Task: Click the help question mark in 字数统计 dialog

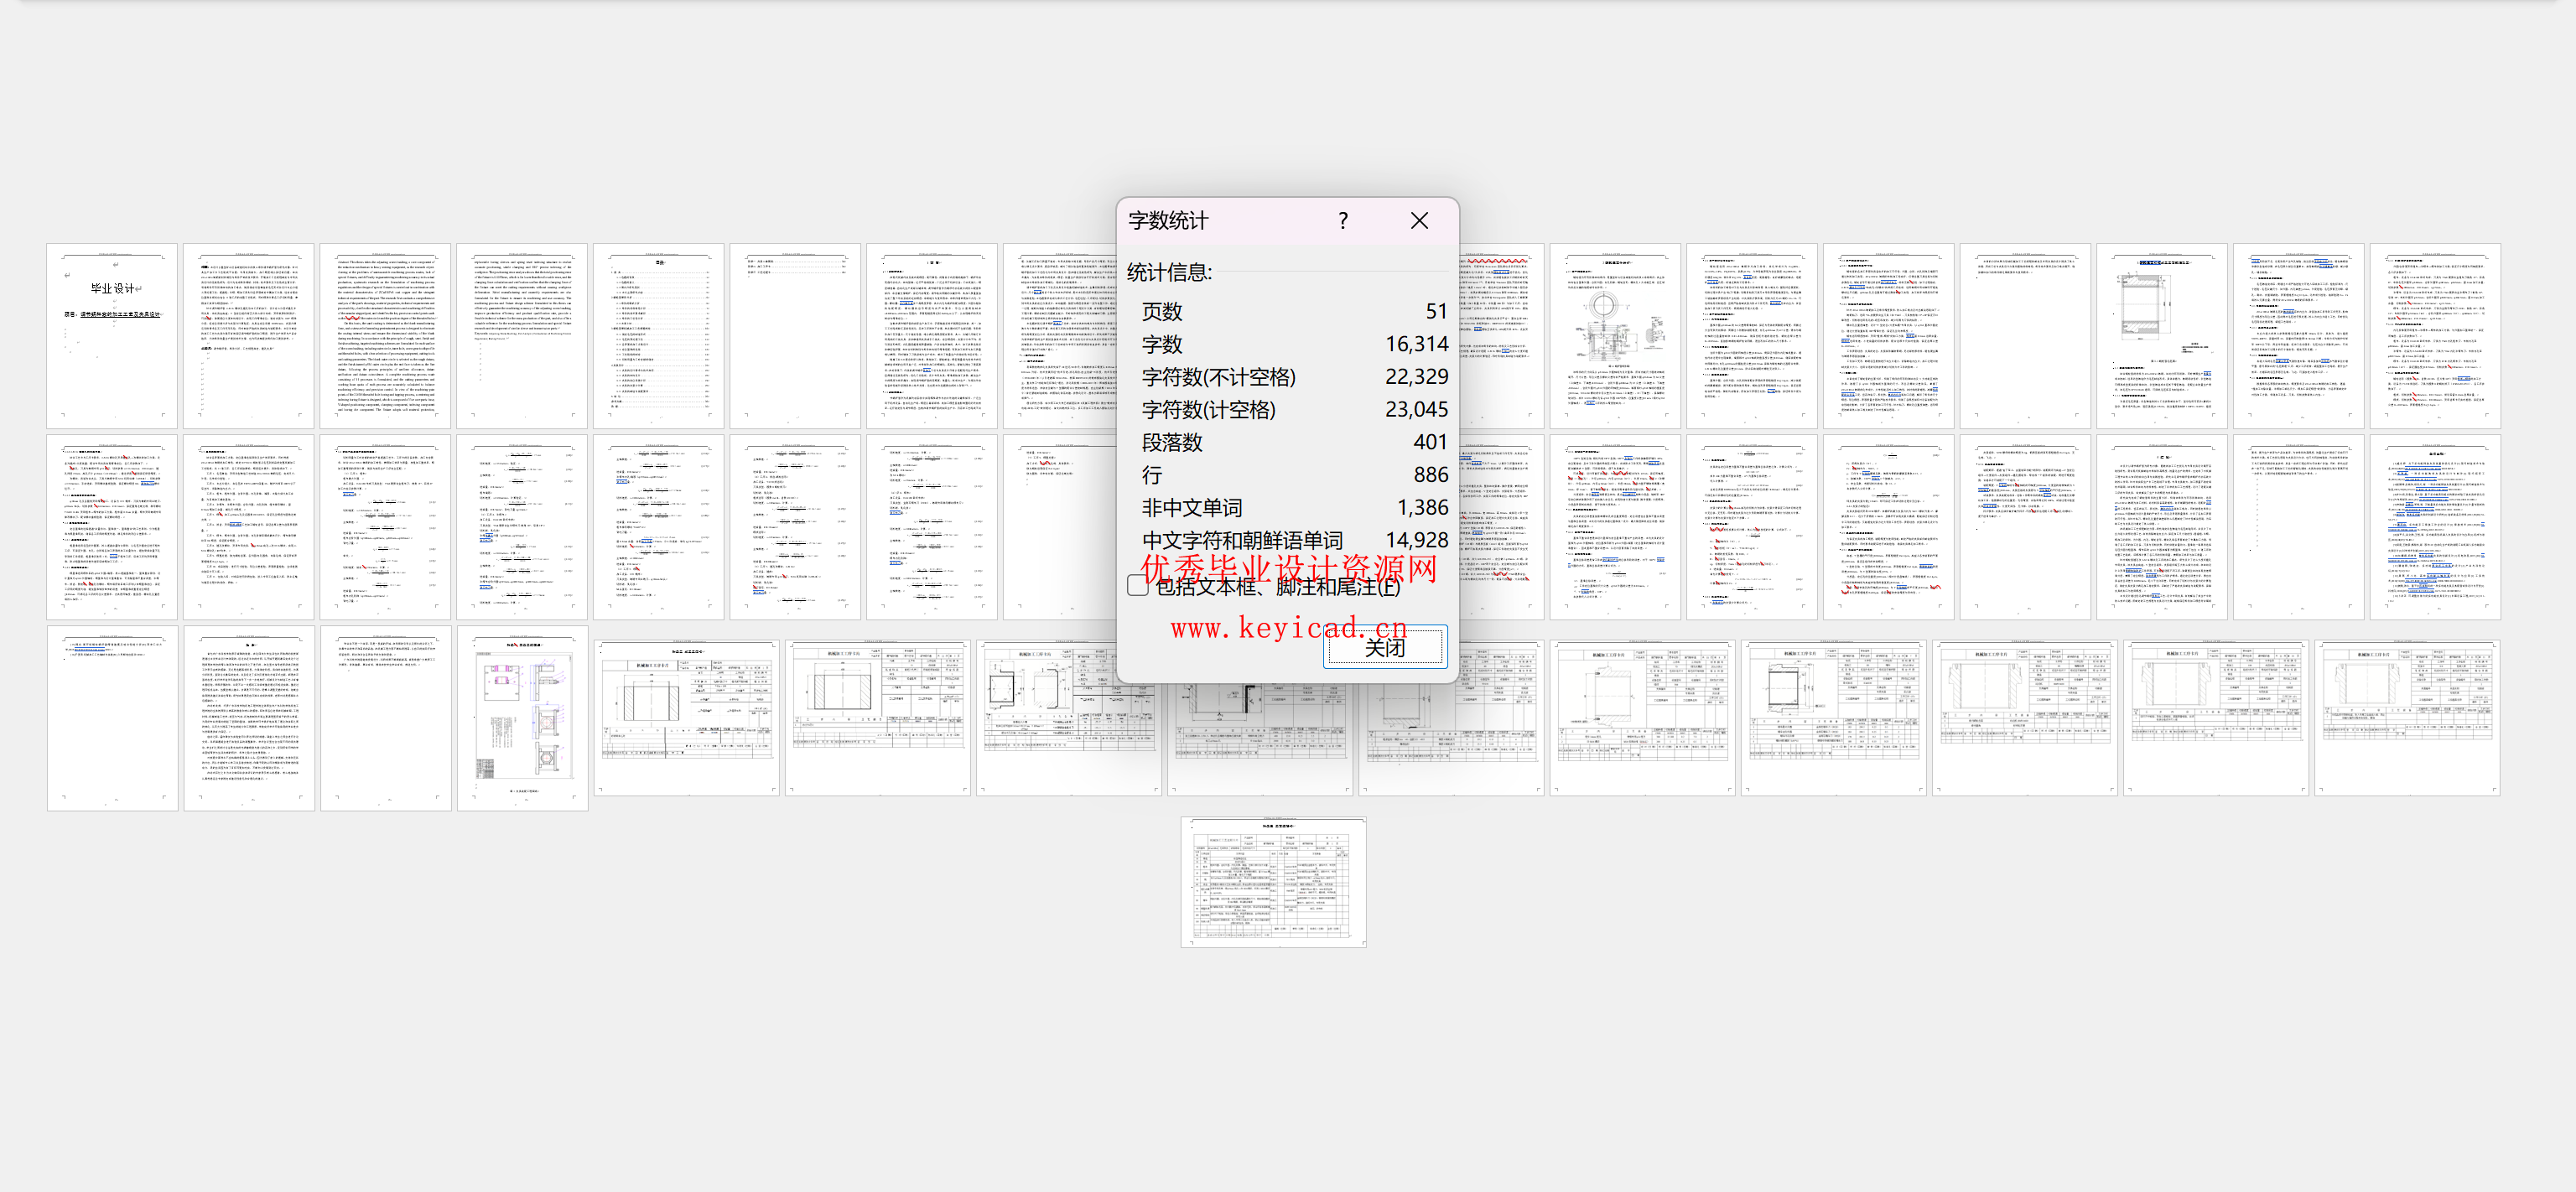Action: coord(1343,221)
